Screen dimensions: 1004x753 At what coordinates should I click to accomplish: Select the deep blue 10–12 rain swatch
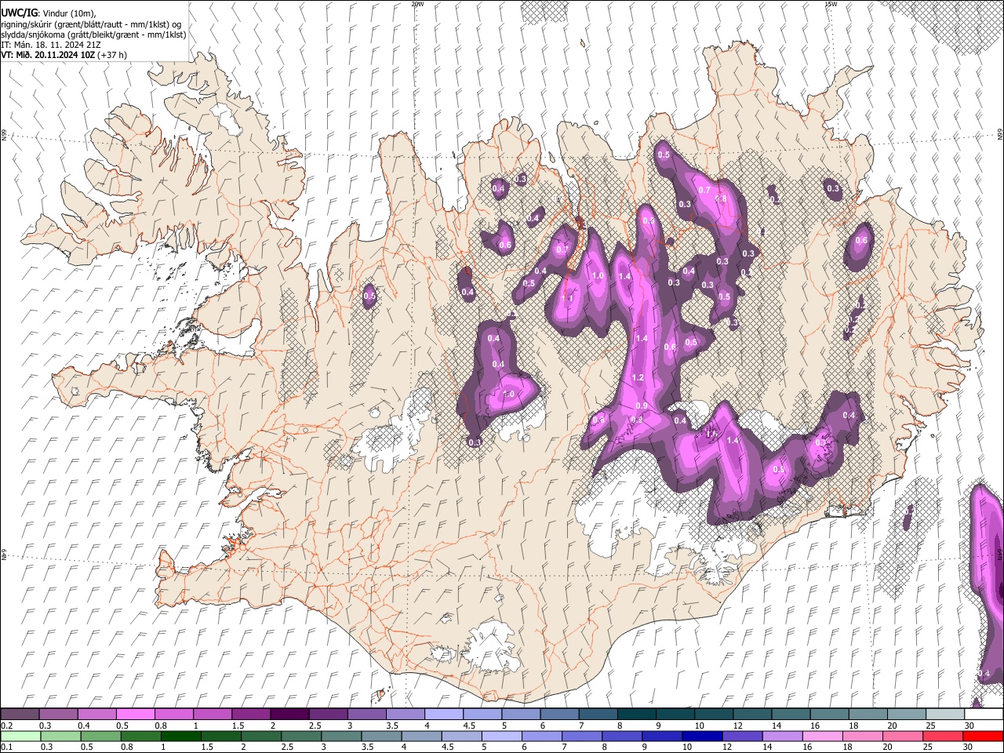[702, 736]
